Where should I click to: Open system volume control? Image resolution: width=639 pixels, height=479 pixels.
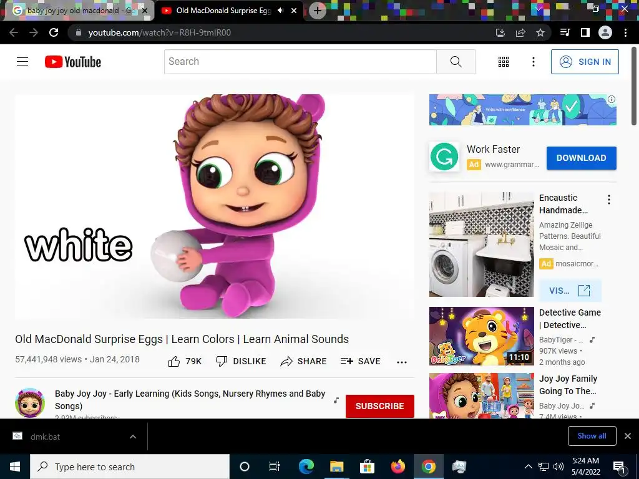559,467
